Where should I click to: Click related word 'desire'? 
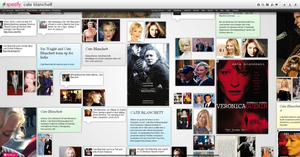point(196,11)
